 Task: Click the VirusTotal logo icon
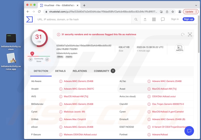tap(29, 20)
